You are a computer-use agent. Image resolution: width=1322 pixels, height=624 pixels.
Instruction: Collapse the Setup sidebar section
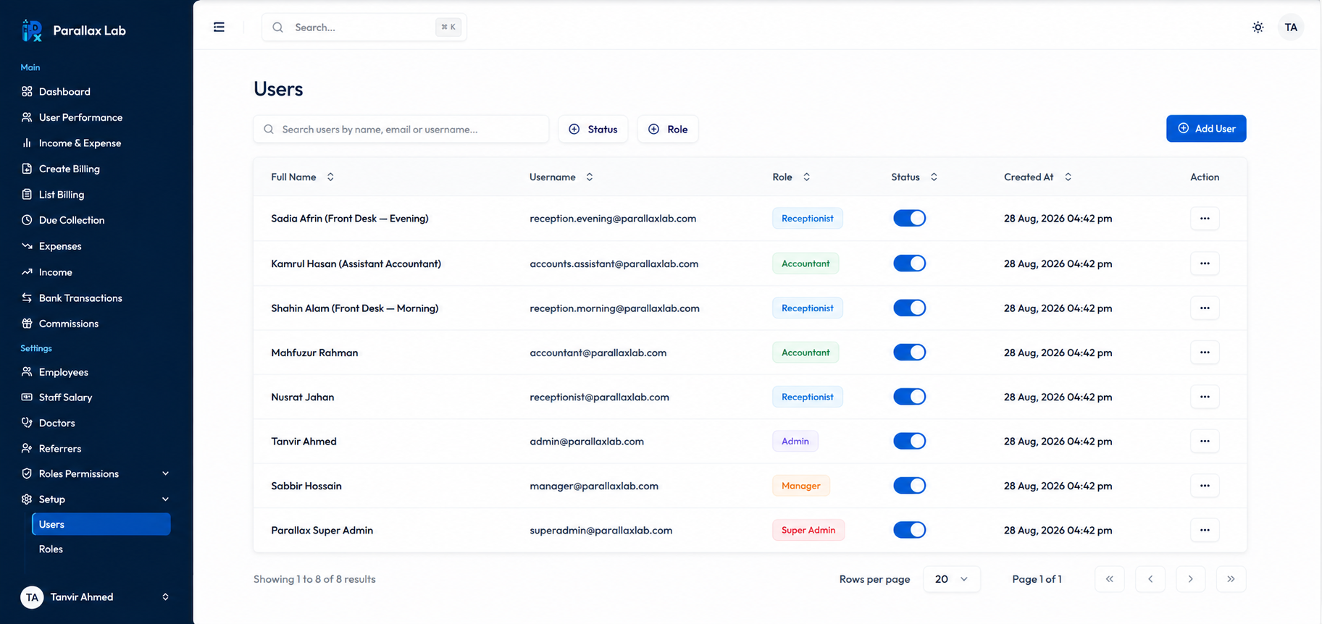[96, 499]
